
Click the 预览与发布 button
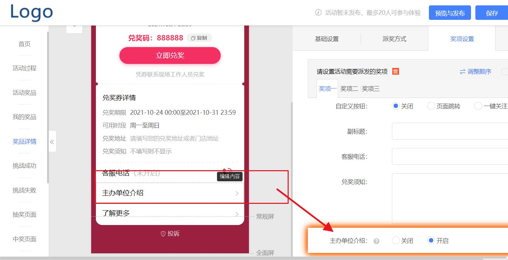click(450, 12)
